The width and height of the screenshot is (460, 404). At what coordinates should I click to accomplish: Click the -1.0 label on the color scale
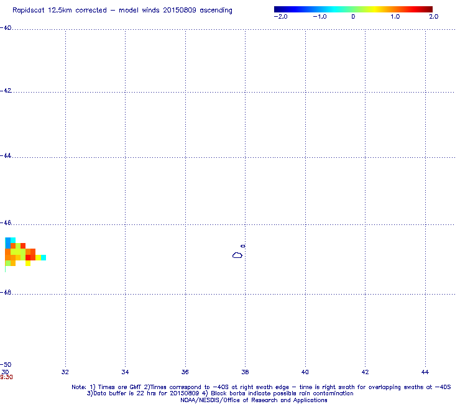[320, 17]
